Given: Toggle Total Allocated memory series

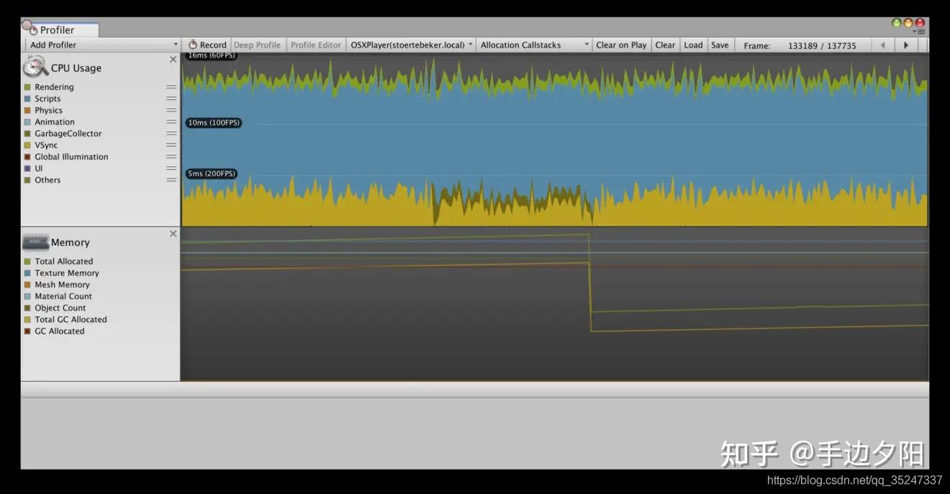Looking at the screenshot, I should tap(27, 261).
